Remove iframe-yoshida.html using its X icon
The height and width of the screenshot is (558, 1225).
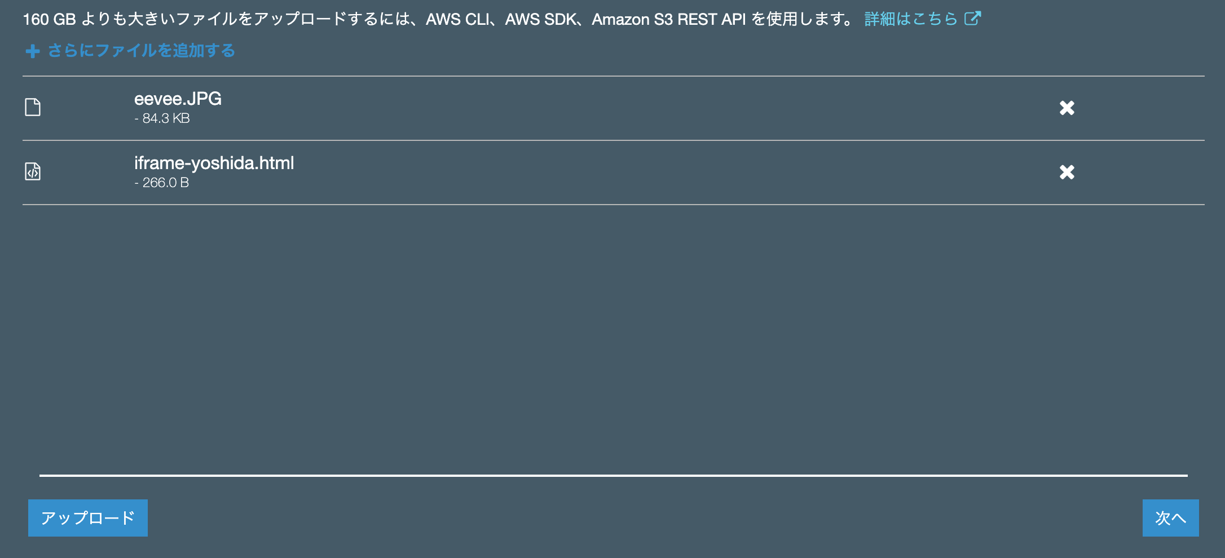tap(1067, 172)
